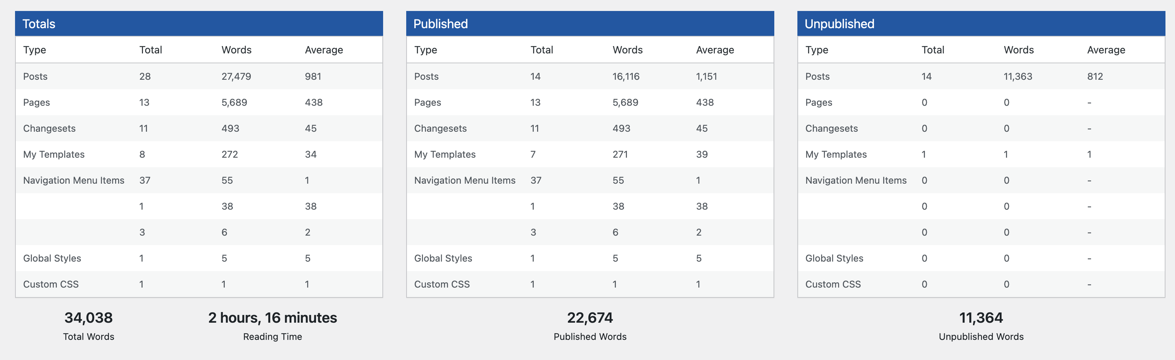
Task: Click Navigation Menu Items in Published table
Action: (465, 180)
